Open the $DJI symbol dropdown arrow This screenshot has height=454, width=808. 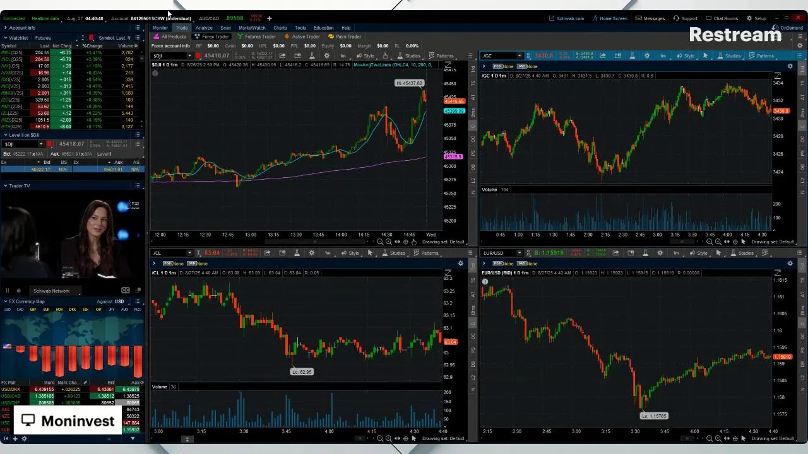tap(189, 55)
